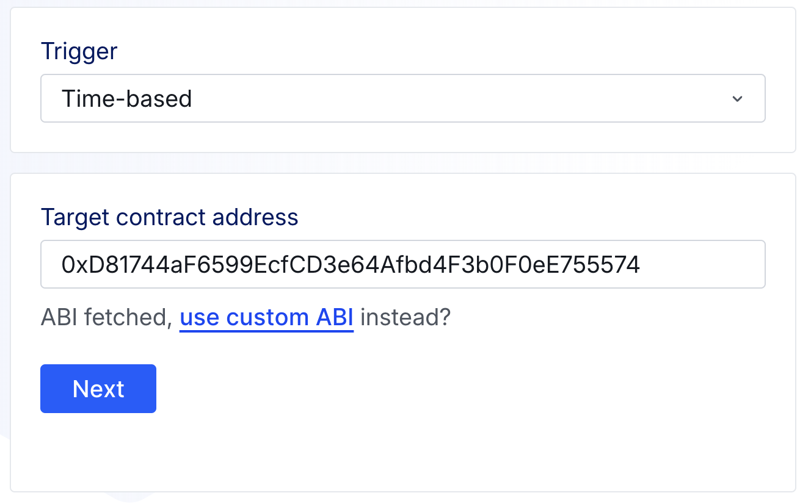Click the Target contract address label

tap(169, 217)
